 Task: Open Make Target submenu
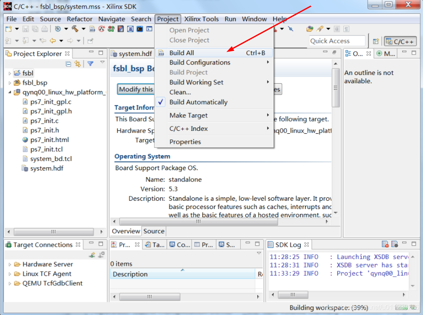214,115
